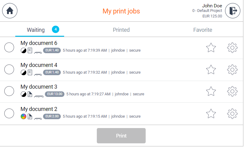This screenshot has width=244, height=147.
Task: Star My document 4 as favorite
Action: (x=211, y=70)
